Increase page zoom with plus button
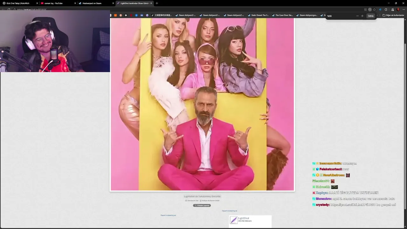Image resolution: width=407 pixels, height=229 pixels. pyautogui.click(x=362, y=16)
